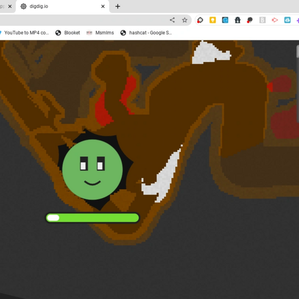Click the share page icon in address bar
The width and height of the screenshot is (299, 299).
click(172, 20)
